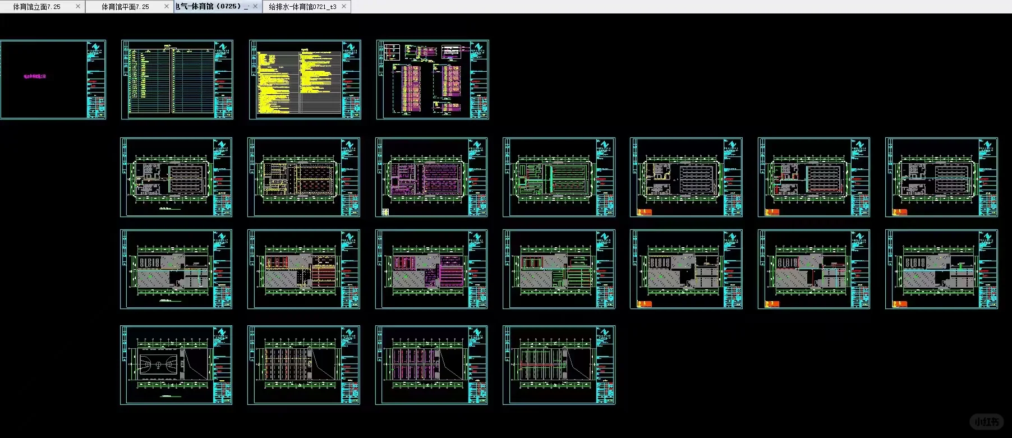Select the seventh plan sheet in third row
This screenshot has height=438, width=1012.
(941, 269)
